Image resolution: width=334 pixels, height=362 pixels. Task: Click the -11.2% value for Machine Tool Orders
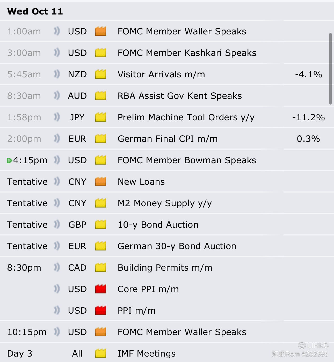pyautogui.click(x=308, y=117)
